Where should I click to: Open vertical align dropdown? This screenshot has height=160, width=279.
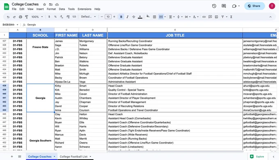[180, 17]
